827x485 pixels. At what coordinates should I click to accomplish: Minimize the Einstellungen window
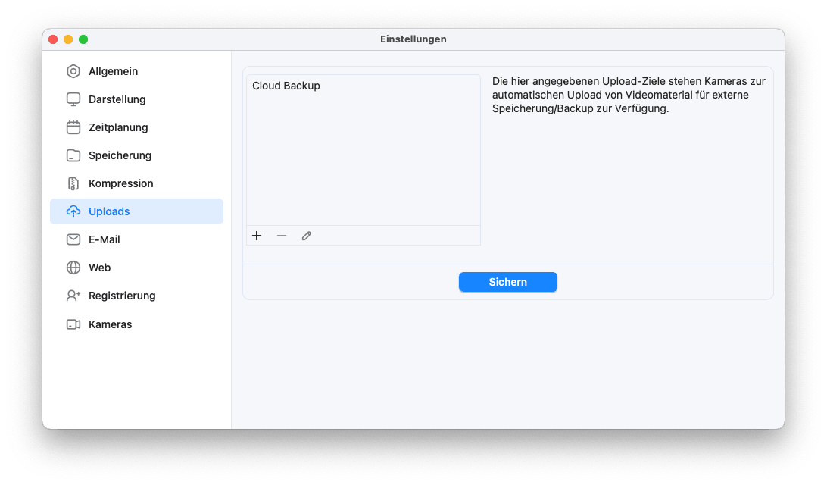tap(68, 39)
